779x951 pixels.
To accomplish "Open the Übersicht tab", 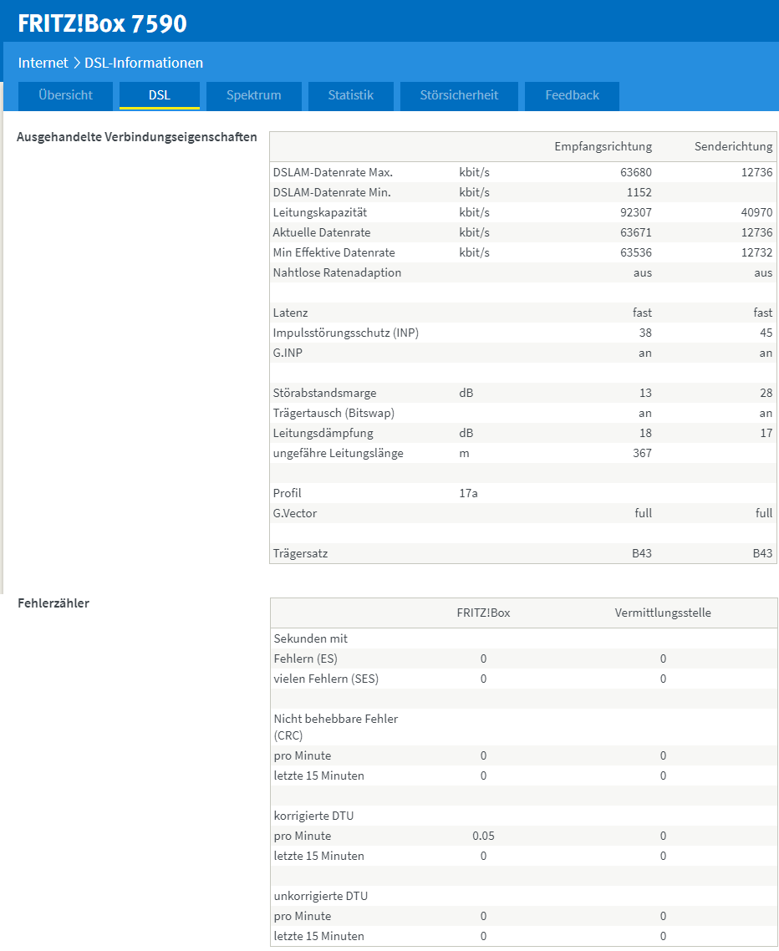I will (65, 96).
